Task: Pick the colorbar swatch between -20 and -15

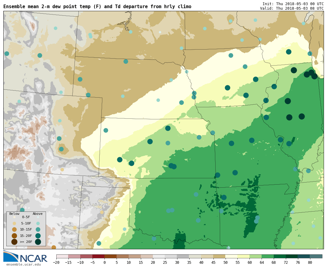Action: coord(62,256)
